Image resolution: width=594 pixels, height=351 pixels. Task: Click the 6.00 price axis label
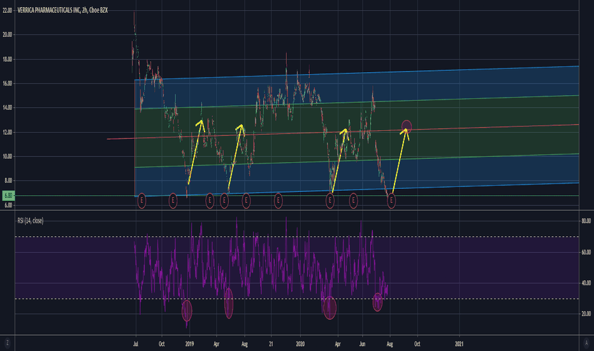point(8,205)
